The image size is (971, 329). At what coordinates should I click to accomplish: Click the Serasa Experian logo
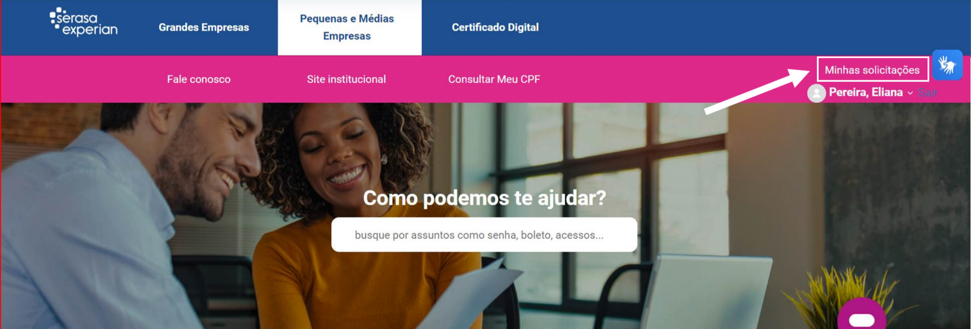pyautogui.click(x=84, y=22)
